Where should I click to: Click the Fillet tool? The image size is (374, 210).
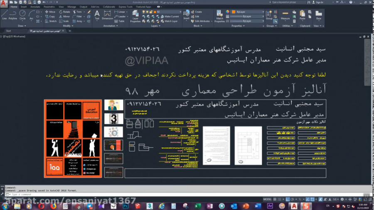(77, 17)
